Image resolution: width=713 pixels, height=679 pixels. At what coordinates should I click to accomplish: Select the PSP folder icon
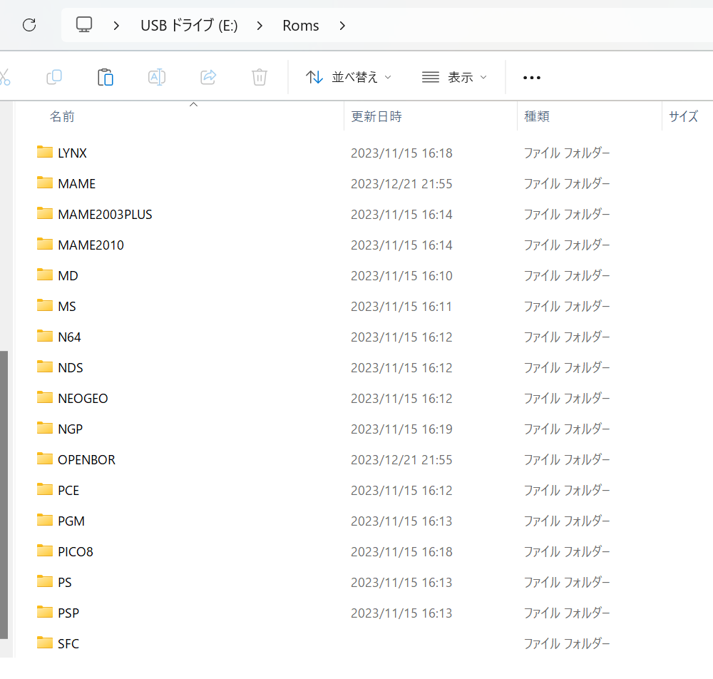tap(44, 612)
